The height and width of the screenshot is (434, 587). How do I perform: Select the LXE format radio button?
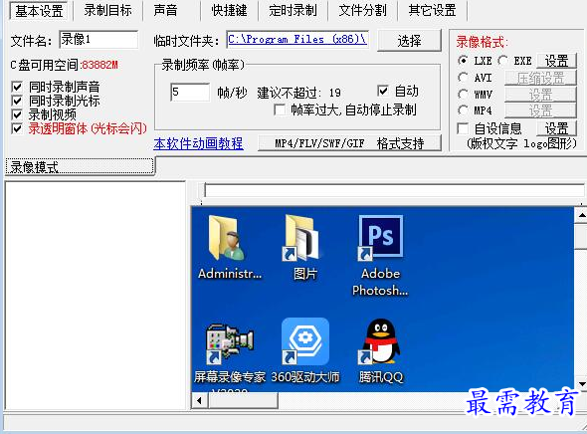(x=463, y=61)
